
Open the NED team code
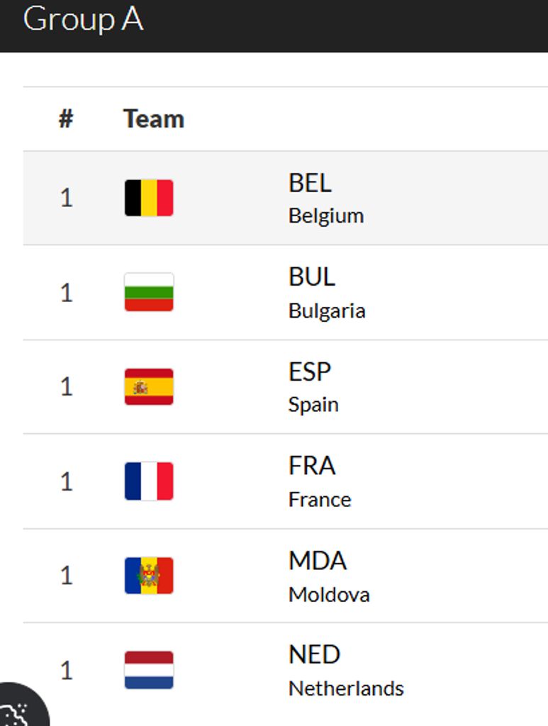click(x=314, y=654)
